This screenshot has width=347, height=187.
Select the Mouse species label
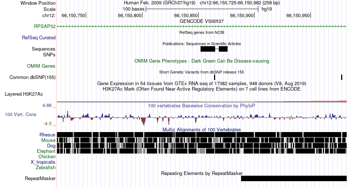point(49,140)
